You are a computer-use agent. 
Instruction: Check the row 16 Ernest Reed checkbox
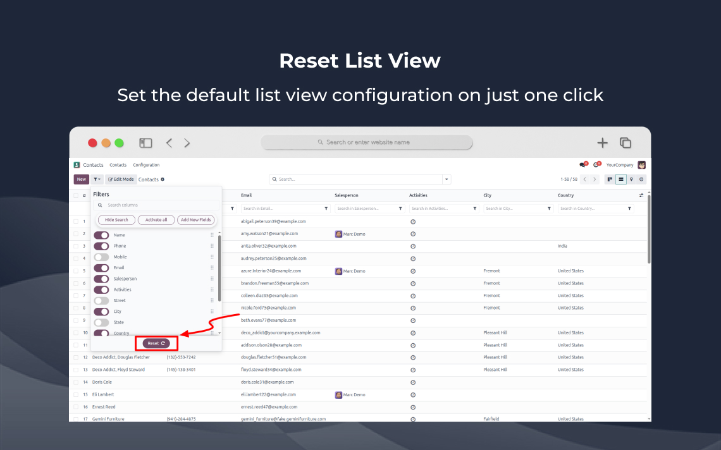76,407
